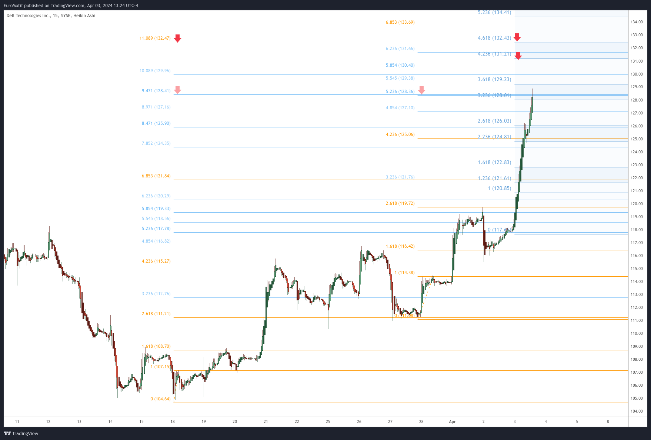Image resolution: width=651 pixels, height=440 pixels.
Task: Click the '14' date axis label
Action: [110, 421]
